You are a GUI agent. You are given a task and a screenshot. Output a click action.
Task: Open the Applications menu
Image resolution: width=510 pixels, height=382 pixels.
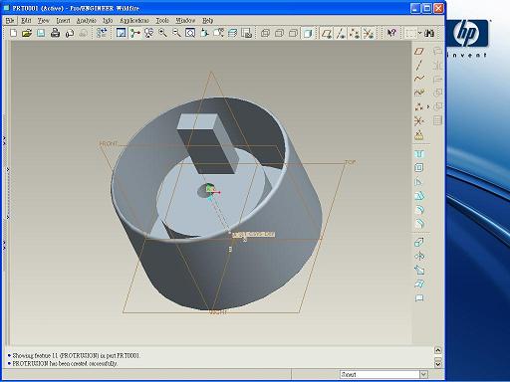[134, 21]
